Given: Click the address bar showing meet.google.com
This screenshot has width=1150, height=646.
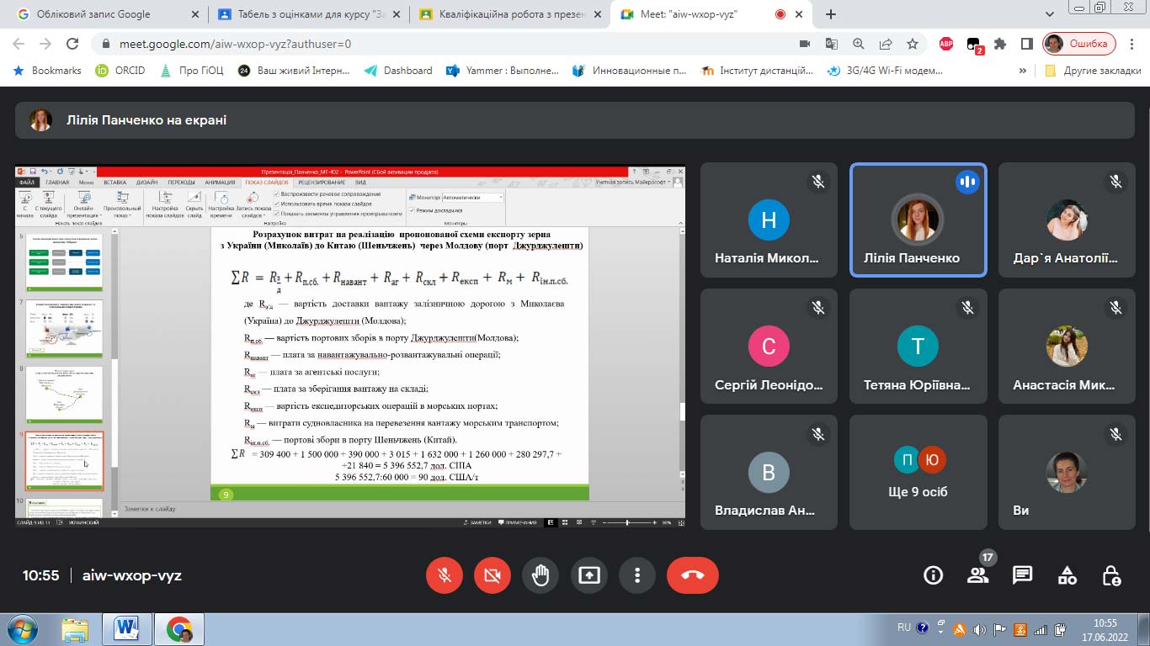Looking at the screenshot, I should pyautogui.click(x=421, y=44).
